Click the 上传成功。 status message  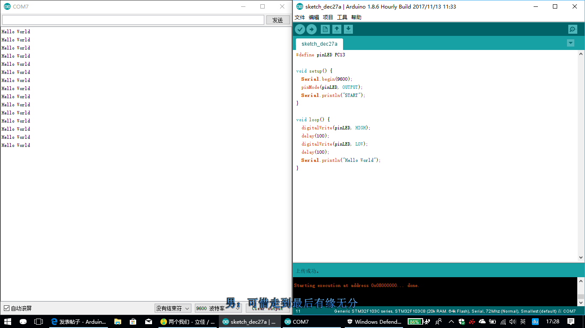[x=307, y=271]
